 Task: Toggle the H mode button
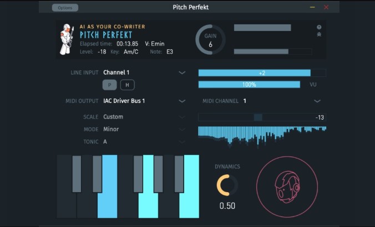tap(127, 85)
